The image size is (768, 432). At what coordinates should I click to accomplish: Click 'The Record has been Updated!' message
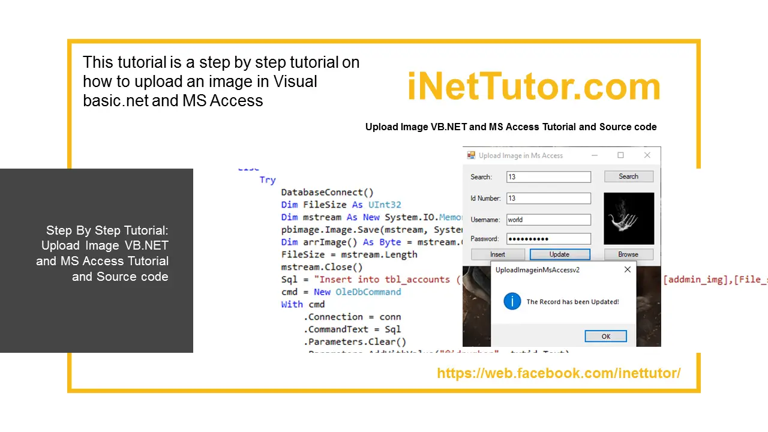point(572,302)
